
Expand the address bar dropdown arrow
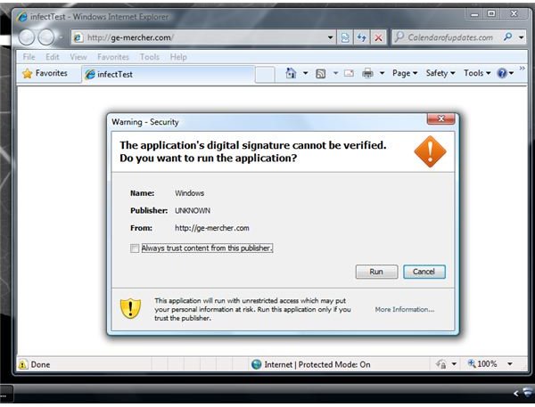tap(330, 37)
